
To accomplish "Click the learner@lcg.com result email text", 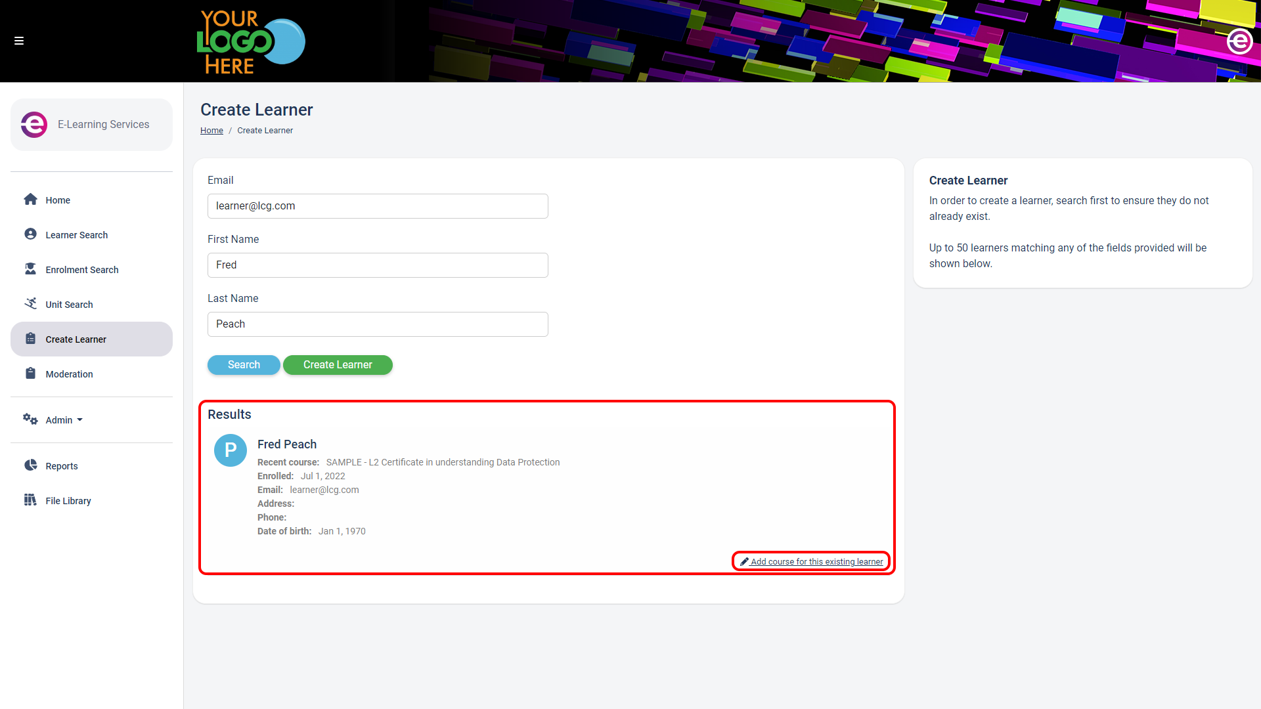I will [x=324, y=490].
